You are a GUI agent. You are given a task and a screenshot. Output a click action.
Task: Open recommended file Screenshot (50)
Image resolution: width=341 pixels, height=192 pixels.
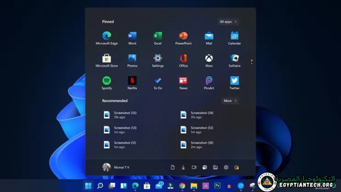coord(198,145)
